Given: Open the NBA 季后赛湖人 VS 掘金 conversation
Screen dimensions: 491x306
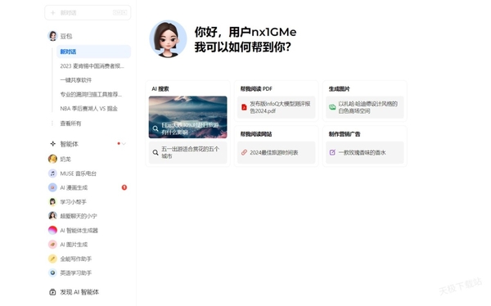Looking at the screenshot, I should tap(89, 109).
